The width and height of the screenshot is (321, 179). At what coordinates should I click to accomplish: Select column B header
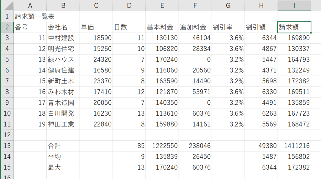tap(63, 6)
